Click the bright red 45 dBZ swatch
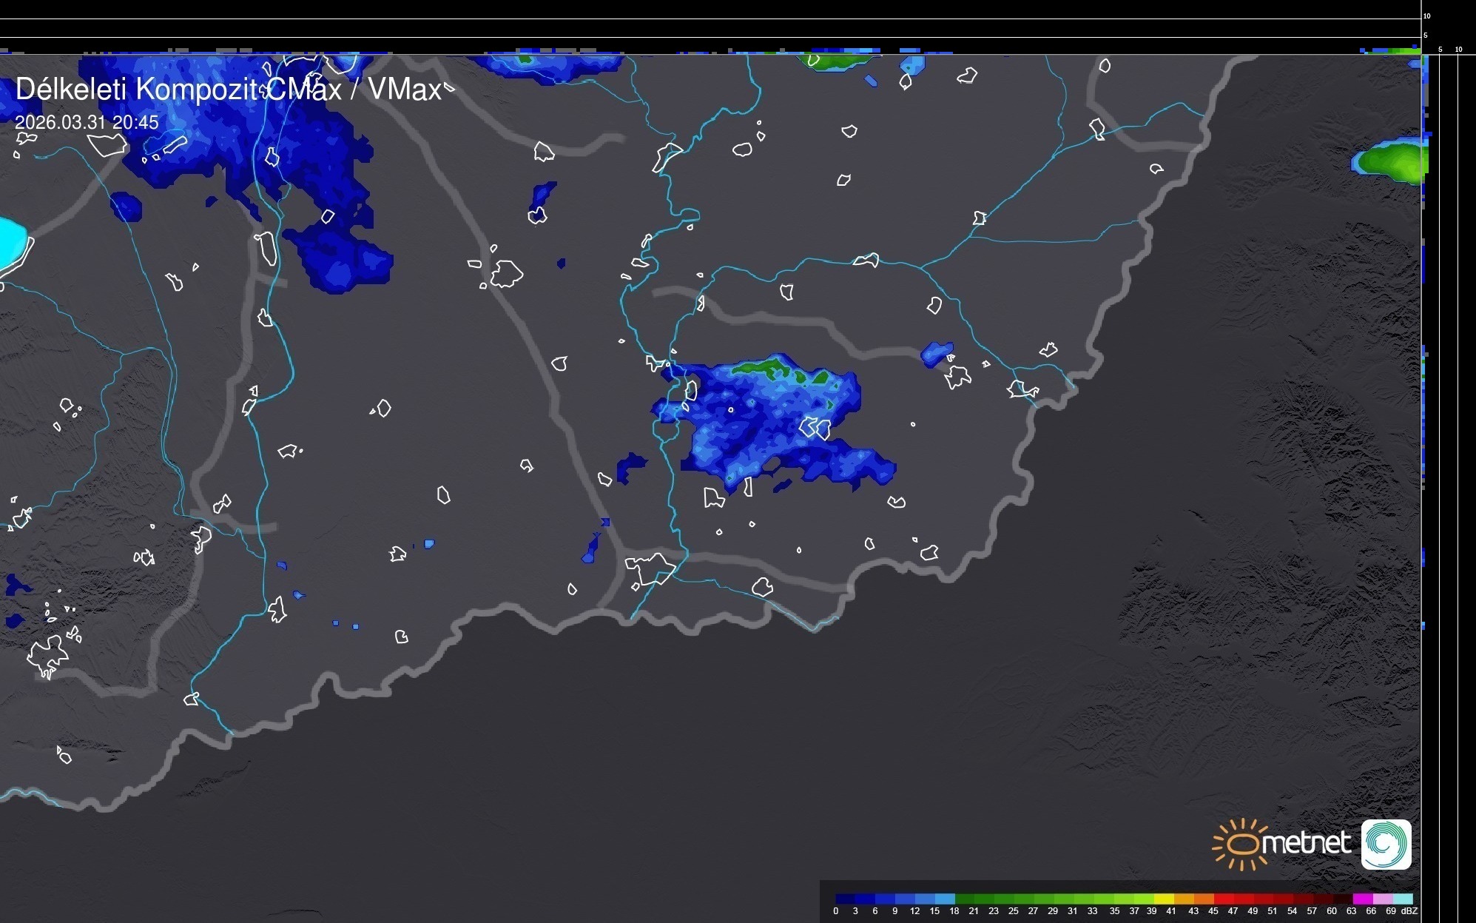 (1222, 899)
